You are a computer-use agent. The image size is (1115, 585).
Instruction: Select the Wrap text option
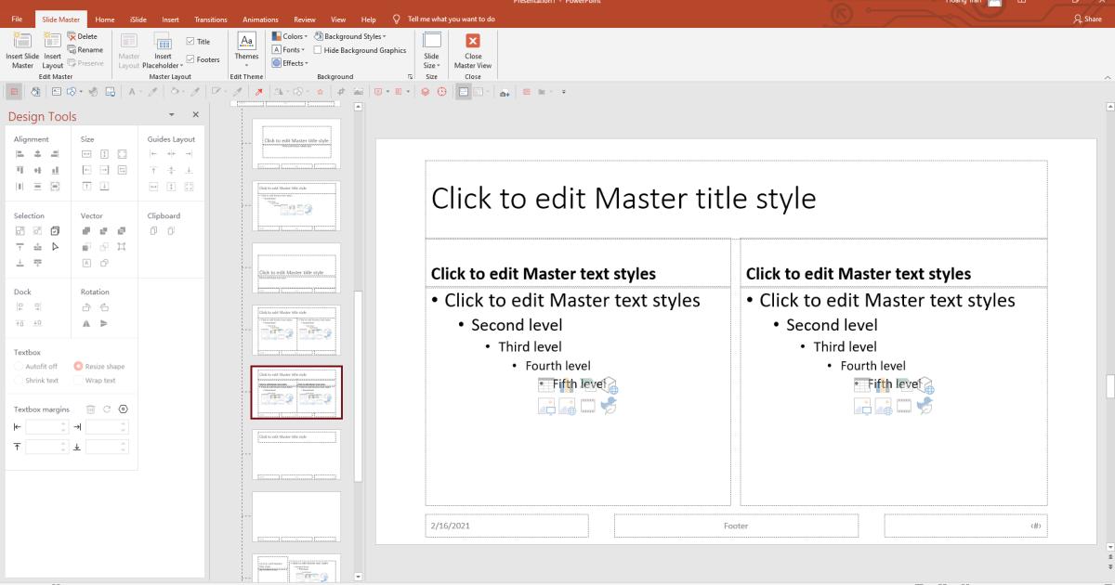[x=78, y=380]
